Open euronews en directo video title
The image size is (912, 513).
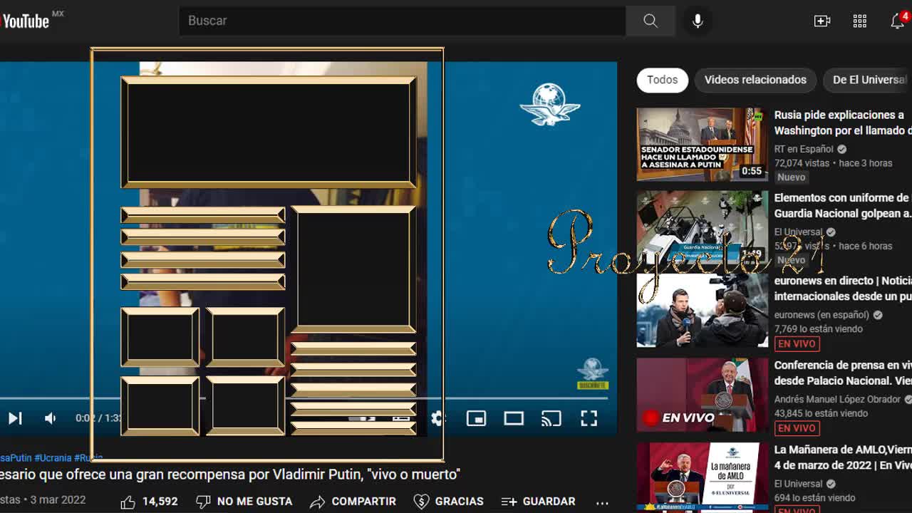tap(843, 289)
